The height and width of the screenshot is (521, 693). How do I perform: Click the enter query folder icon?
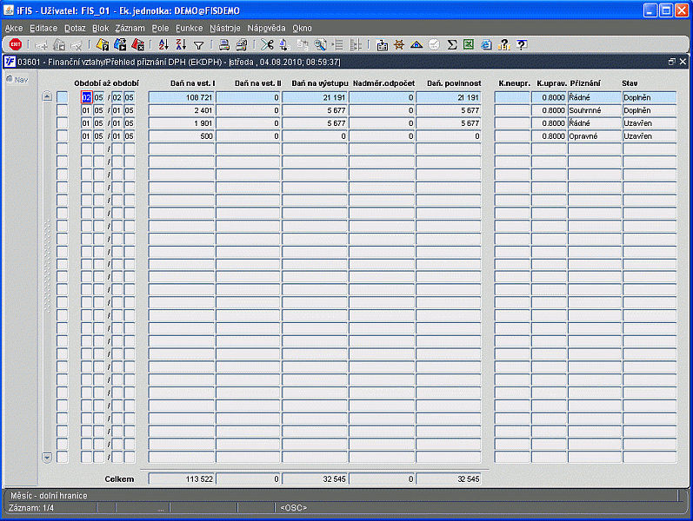click(103, 44)
